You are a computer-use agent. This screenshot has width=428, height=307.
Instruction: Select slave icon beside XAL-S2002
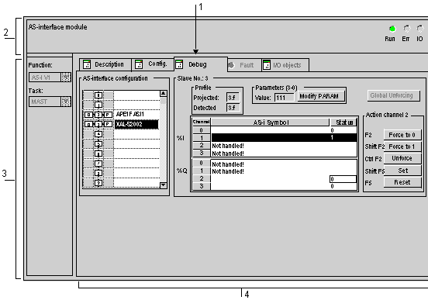coord(98,125)
